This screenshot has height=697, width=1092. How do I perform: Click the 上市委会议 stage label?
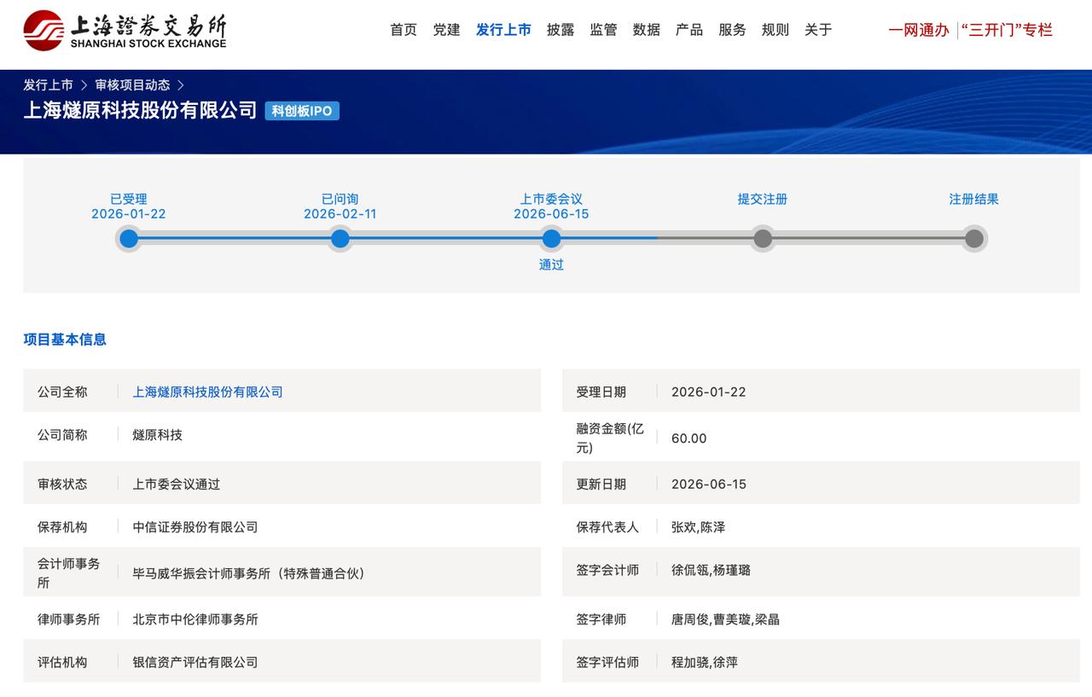(x=551, y=199)
